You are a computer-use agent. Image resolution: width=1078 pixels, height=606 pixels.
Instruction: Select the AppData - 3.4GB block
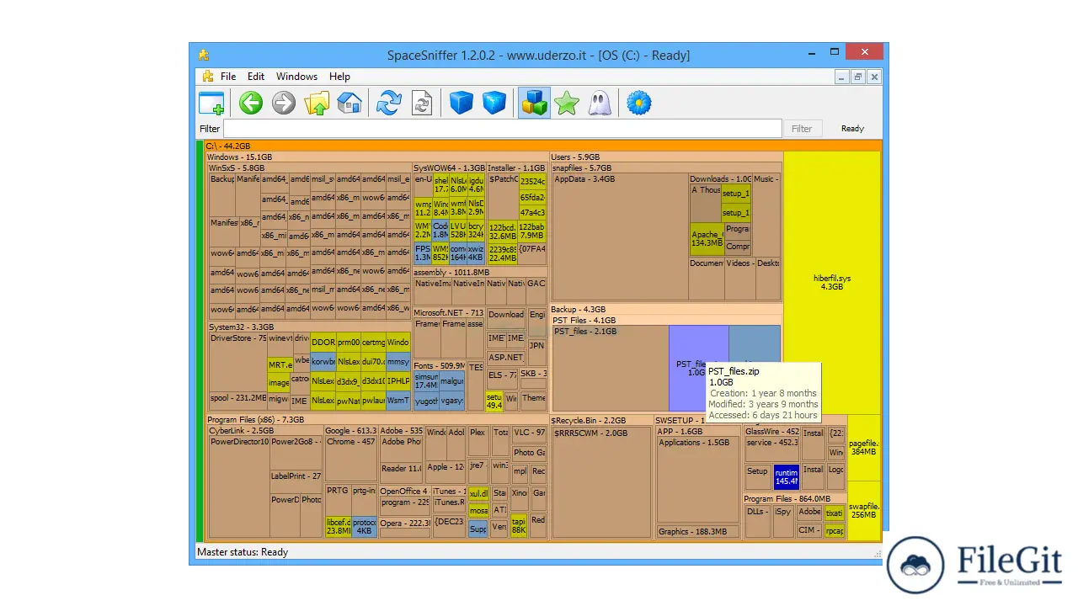click(619, 238)
